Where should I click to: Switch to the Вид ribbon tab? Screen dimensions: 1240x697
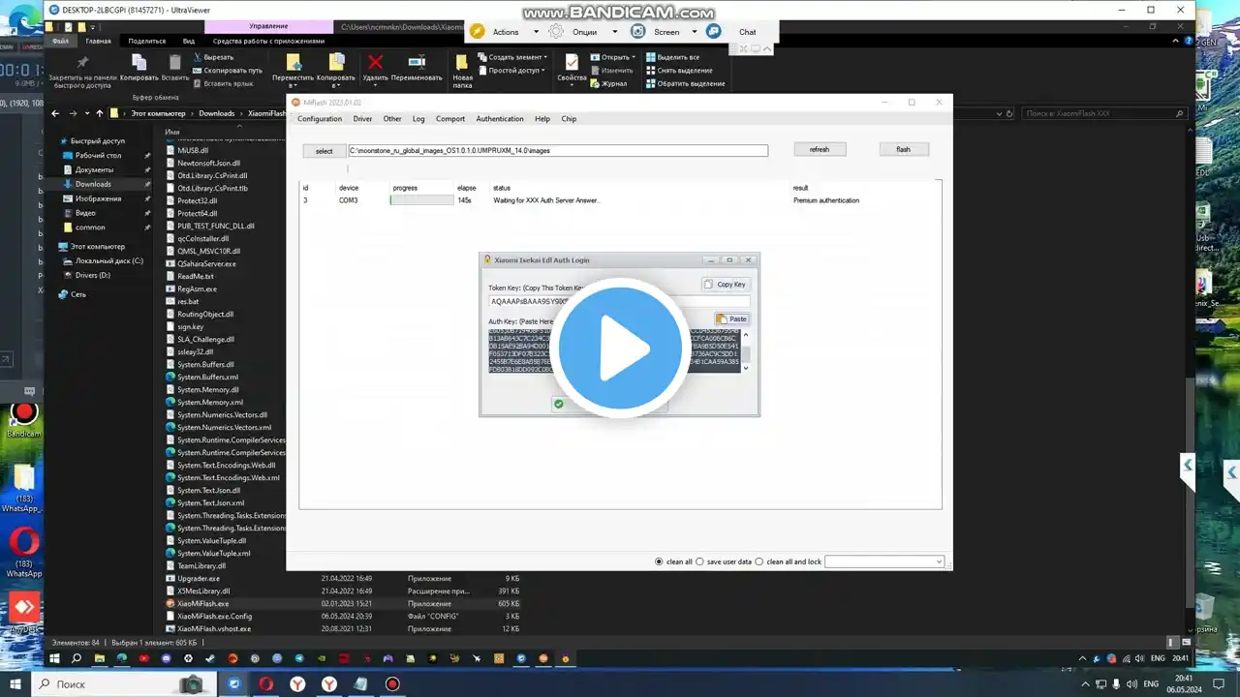pos(189,42)
